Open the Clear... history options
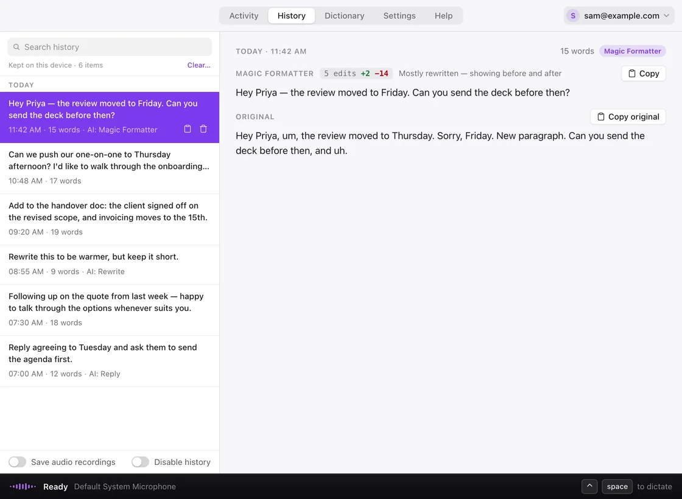This screenshot has width=682, height=499. (x=199, y=65)
